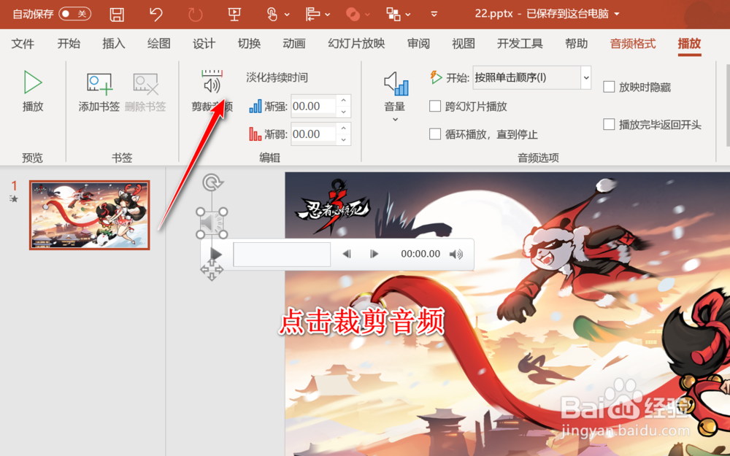Click the Save floppy disk icon
Viewport: 730px width, 456px height.
pos(117,15)
